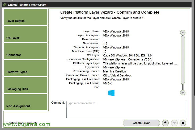The image size is (195, 130).
Task: Click the Base Version label
Action: [91, 39]
